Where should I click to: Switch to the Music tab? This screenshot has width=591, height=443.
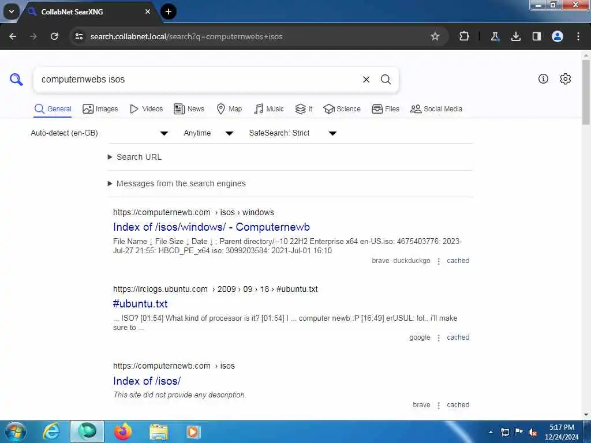pyautogui.click(x=269, y=109)
